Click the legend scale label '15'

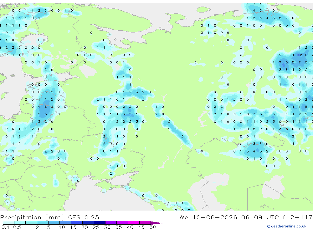(73, 227)
